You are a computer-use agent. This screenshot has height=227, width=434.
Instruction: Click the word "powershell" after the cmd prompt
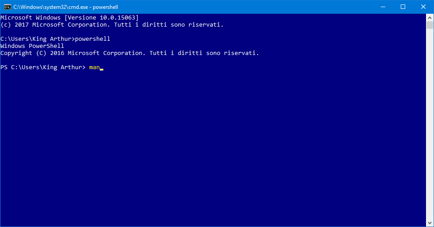(93, 39)
